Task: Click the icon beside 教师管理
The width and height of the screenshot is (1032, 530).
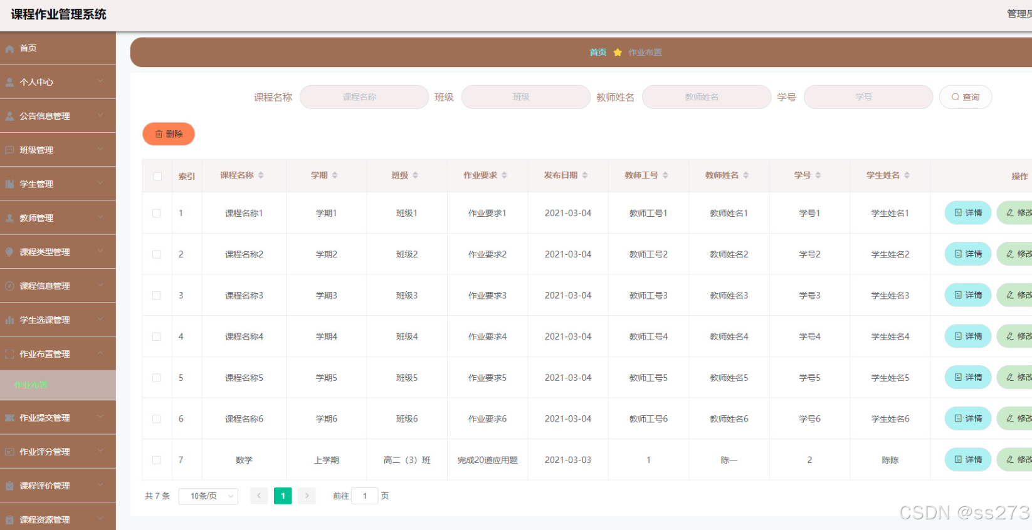Action: pyautogui.click(x=9, y=219)
